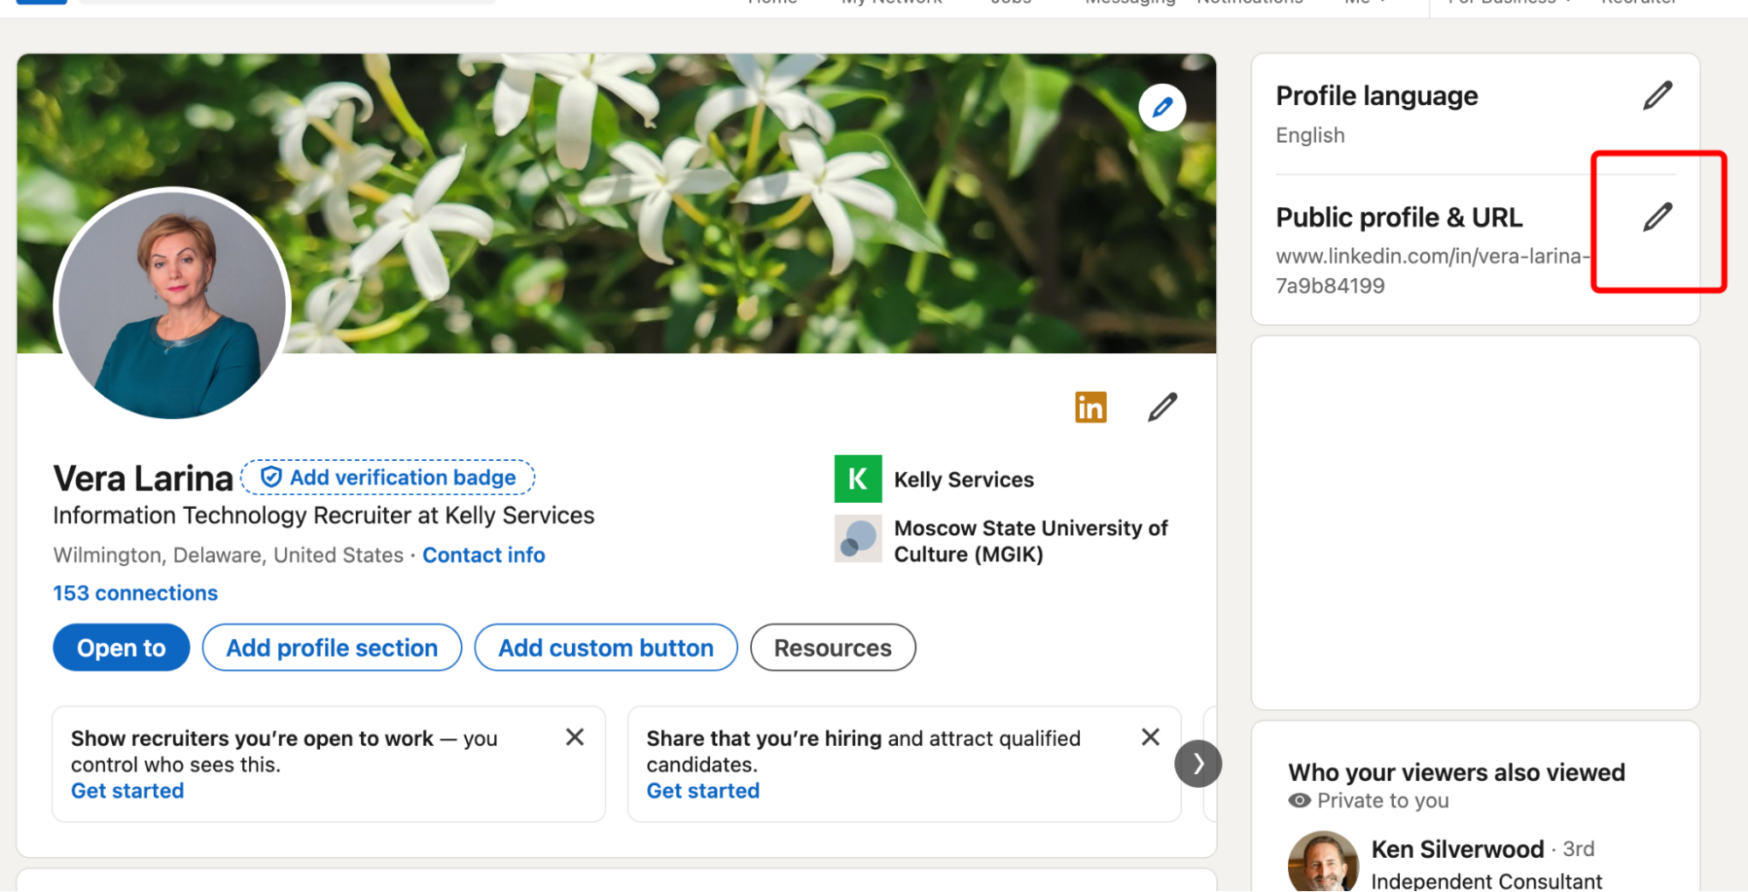This screenshot has height=892, width=1748.
Task: Open the Messaging menu item
Action: 1130,3
